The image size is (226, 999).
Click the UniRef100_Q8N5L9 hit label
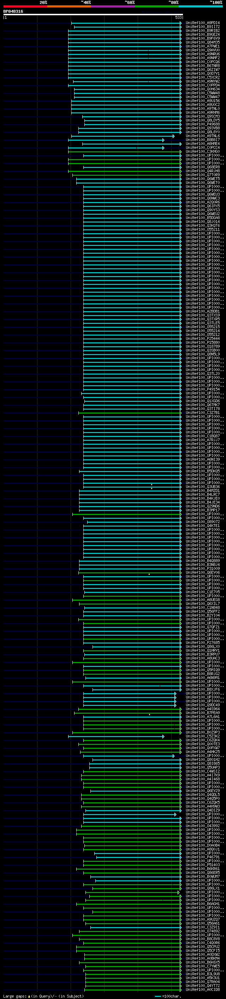click(x=202, y=354)
